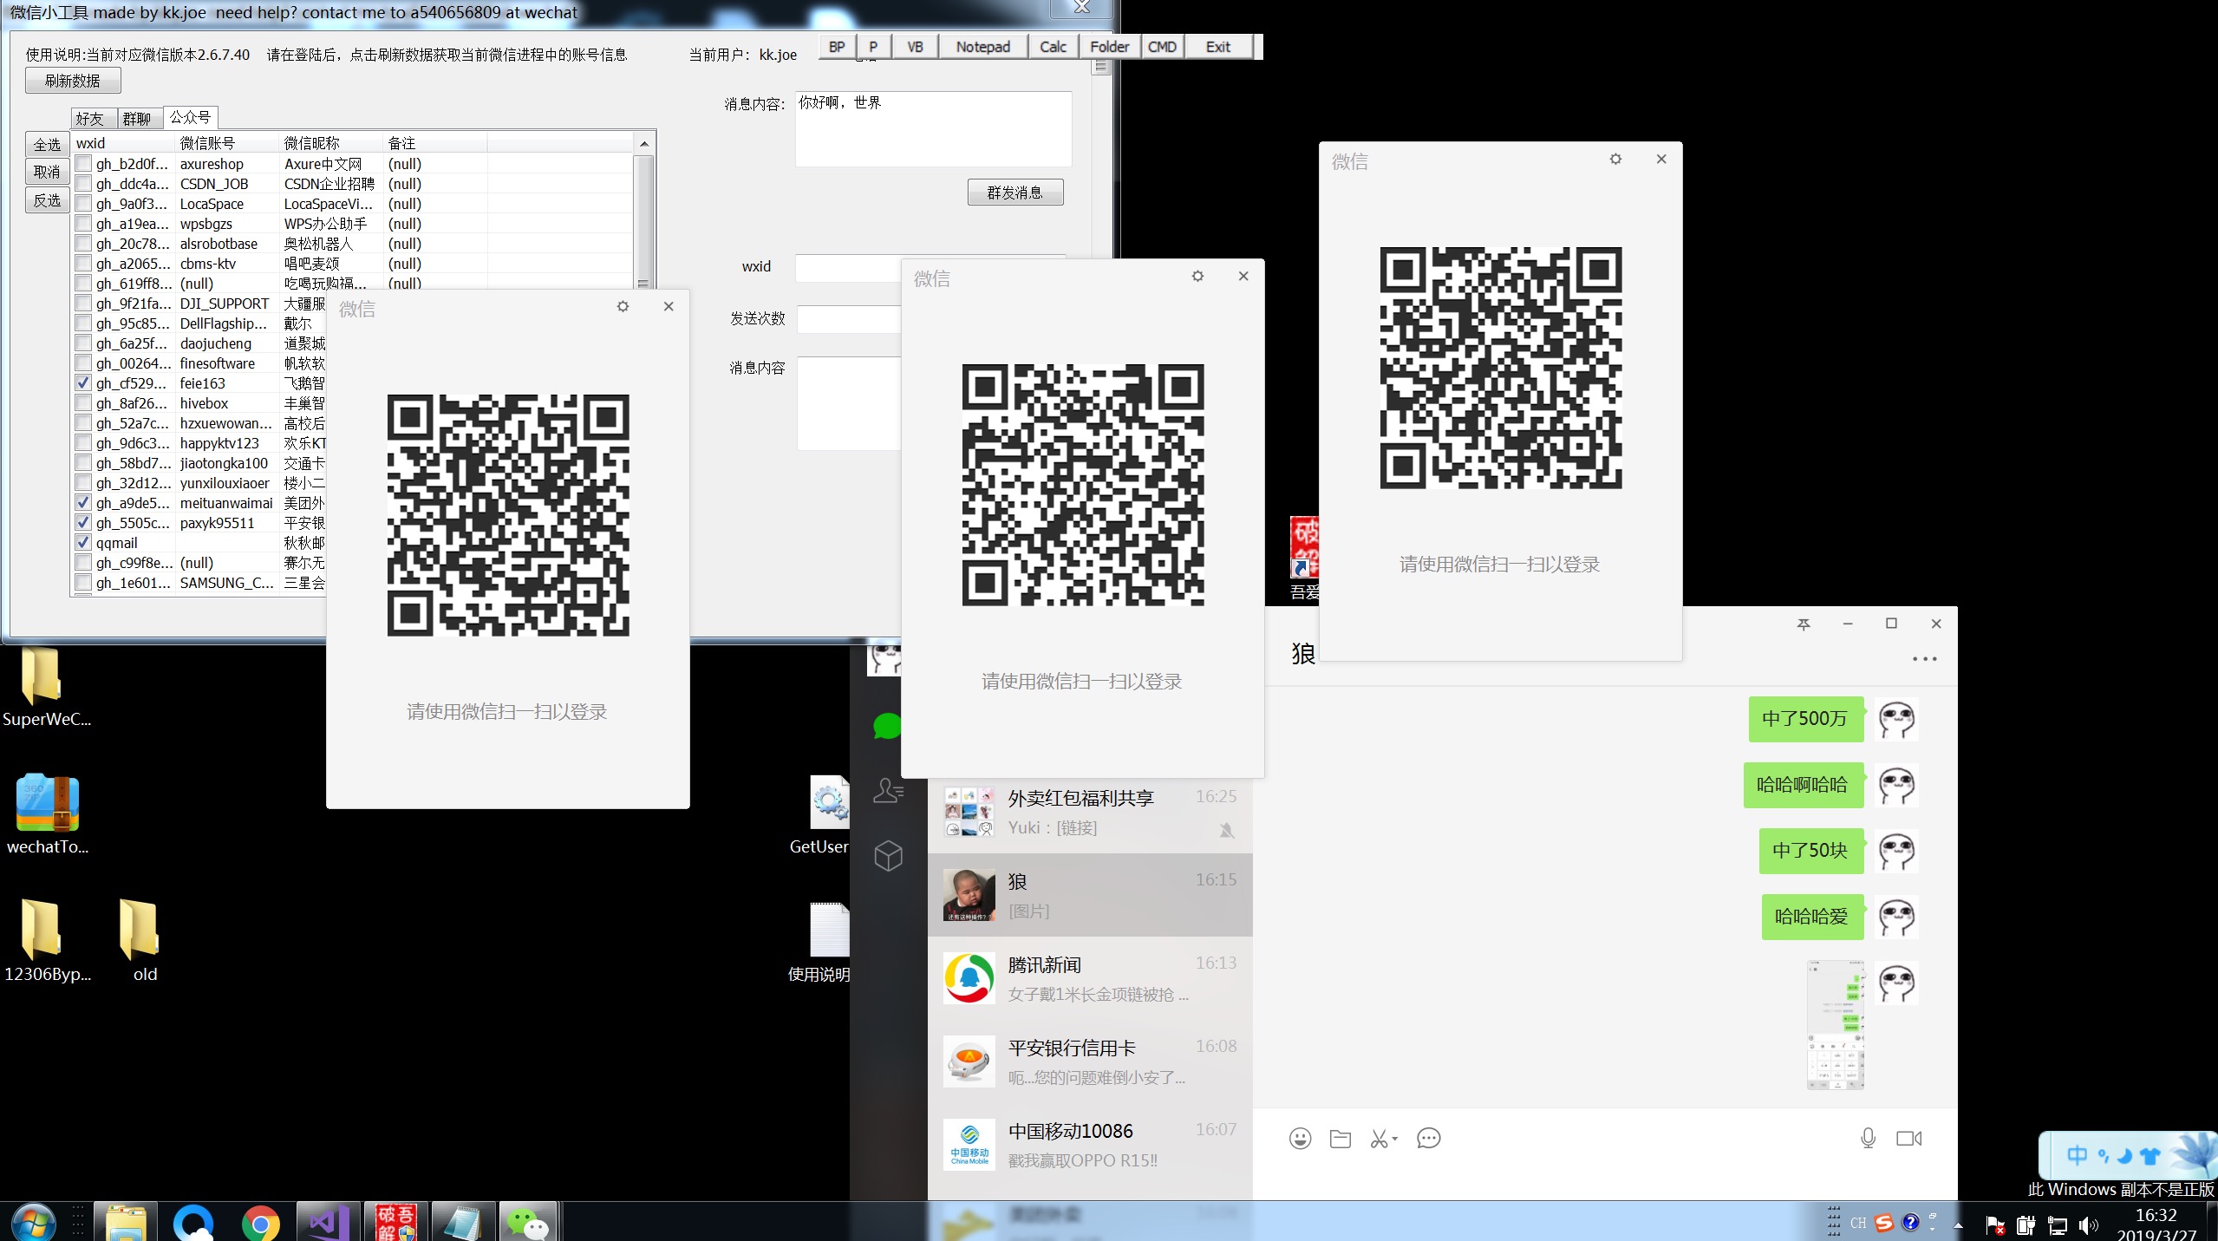Select the scissors screenshot tool in WeChat
The height and width of the screenshot is (1241, 2218).
[x=1380, y=1139]
